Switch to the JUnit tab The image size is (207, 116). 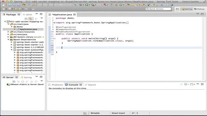27,15
